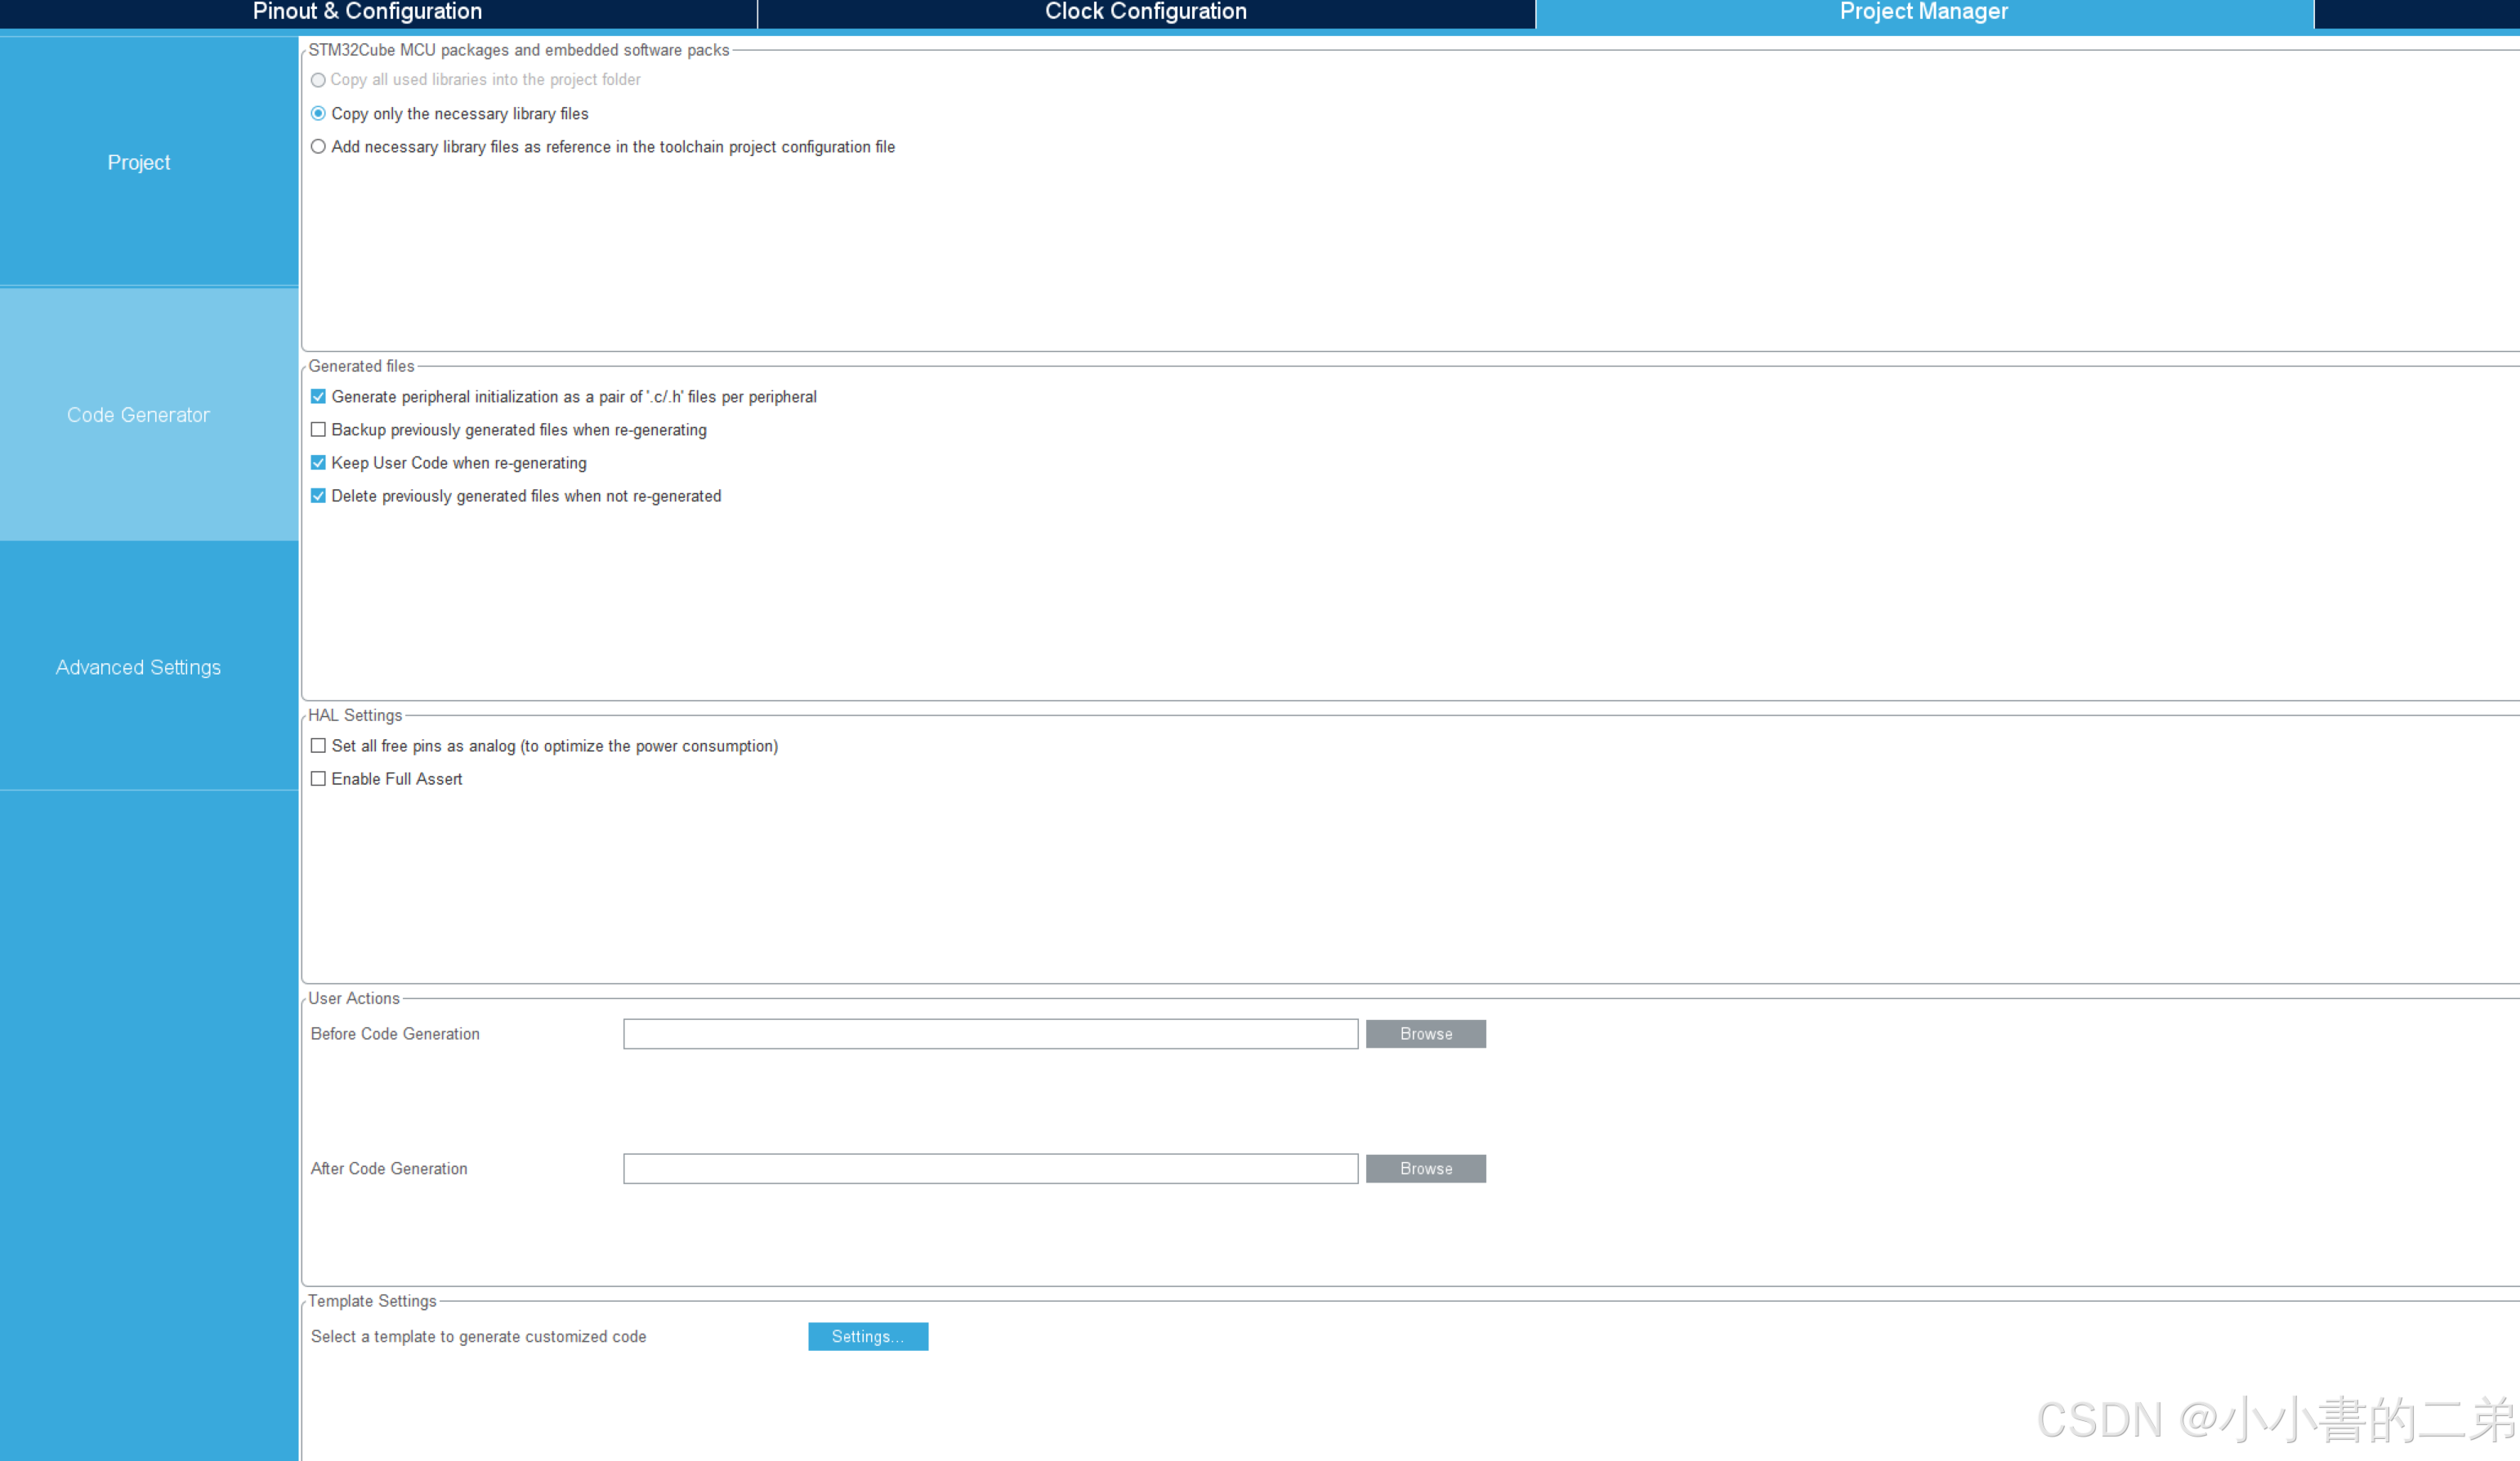The width and height of the screenshot is (2520, 1461).
Task: Switch to Clock Configuration tab
Action: pos(1145,12)
